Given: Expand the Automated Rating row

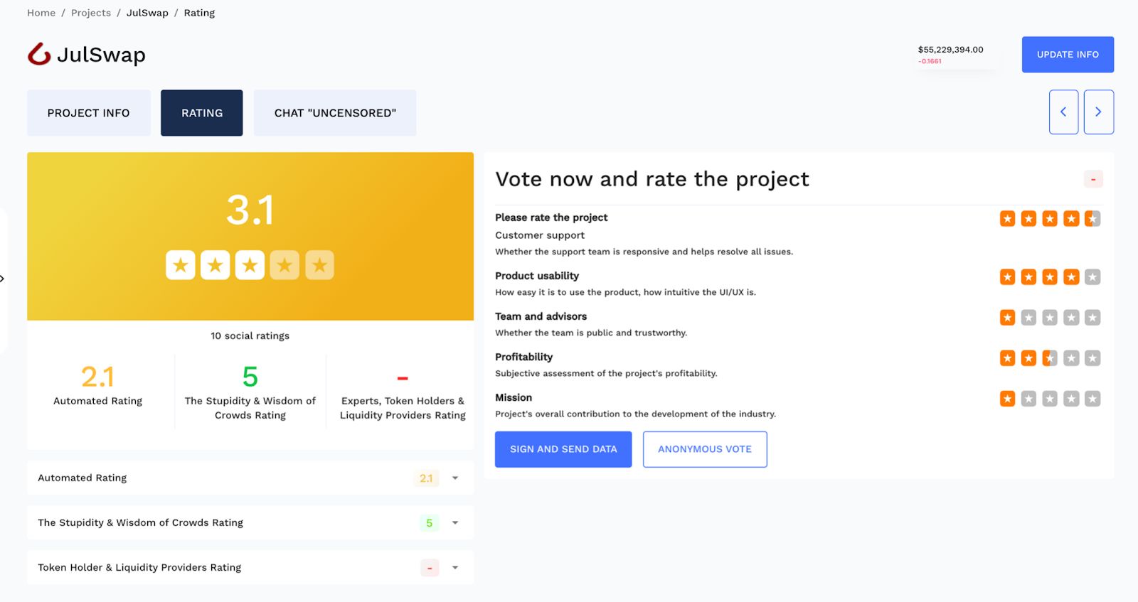Looking at the screenshot, I should point(455,478).
